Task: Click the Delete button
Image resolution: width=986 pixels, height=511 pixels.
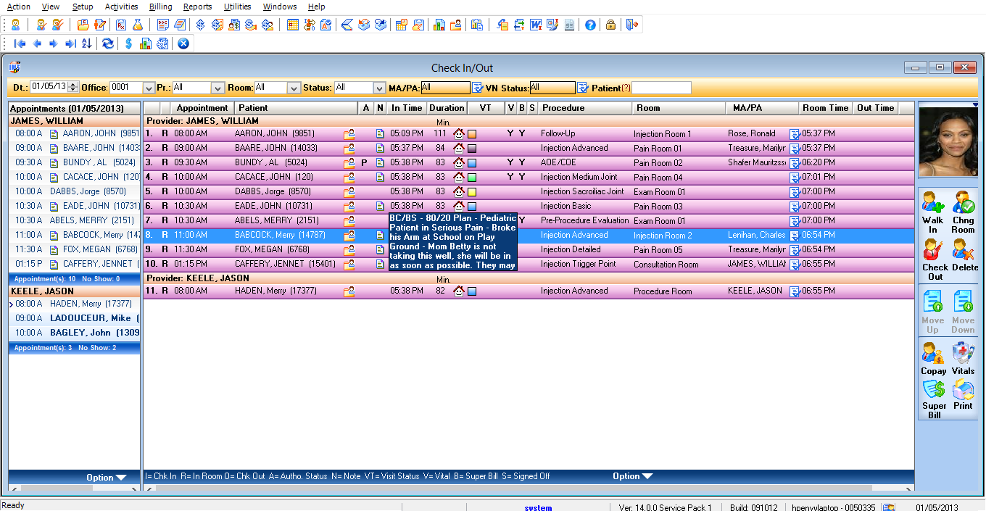Action: (x=964, y=255)
